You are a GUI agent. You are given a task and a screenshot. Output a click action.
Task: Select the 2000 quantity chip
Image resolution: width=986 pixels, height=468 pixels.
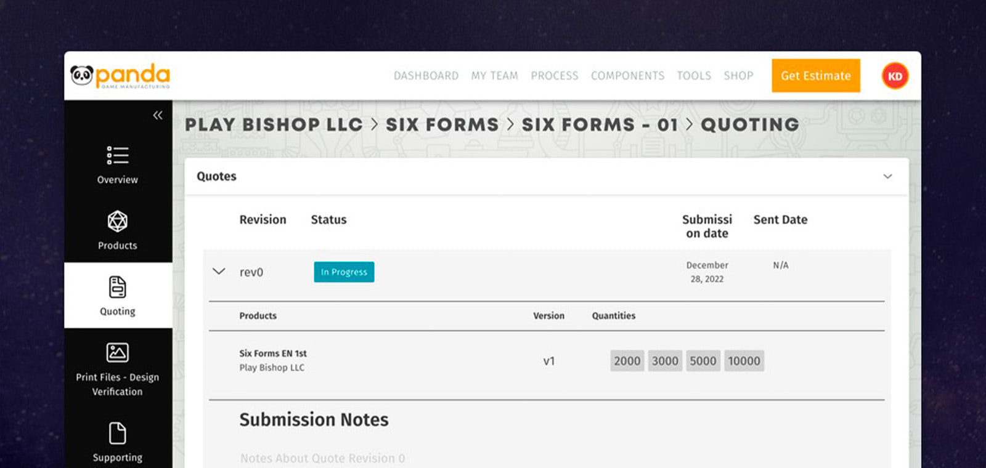click(627, 361)
